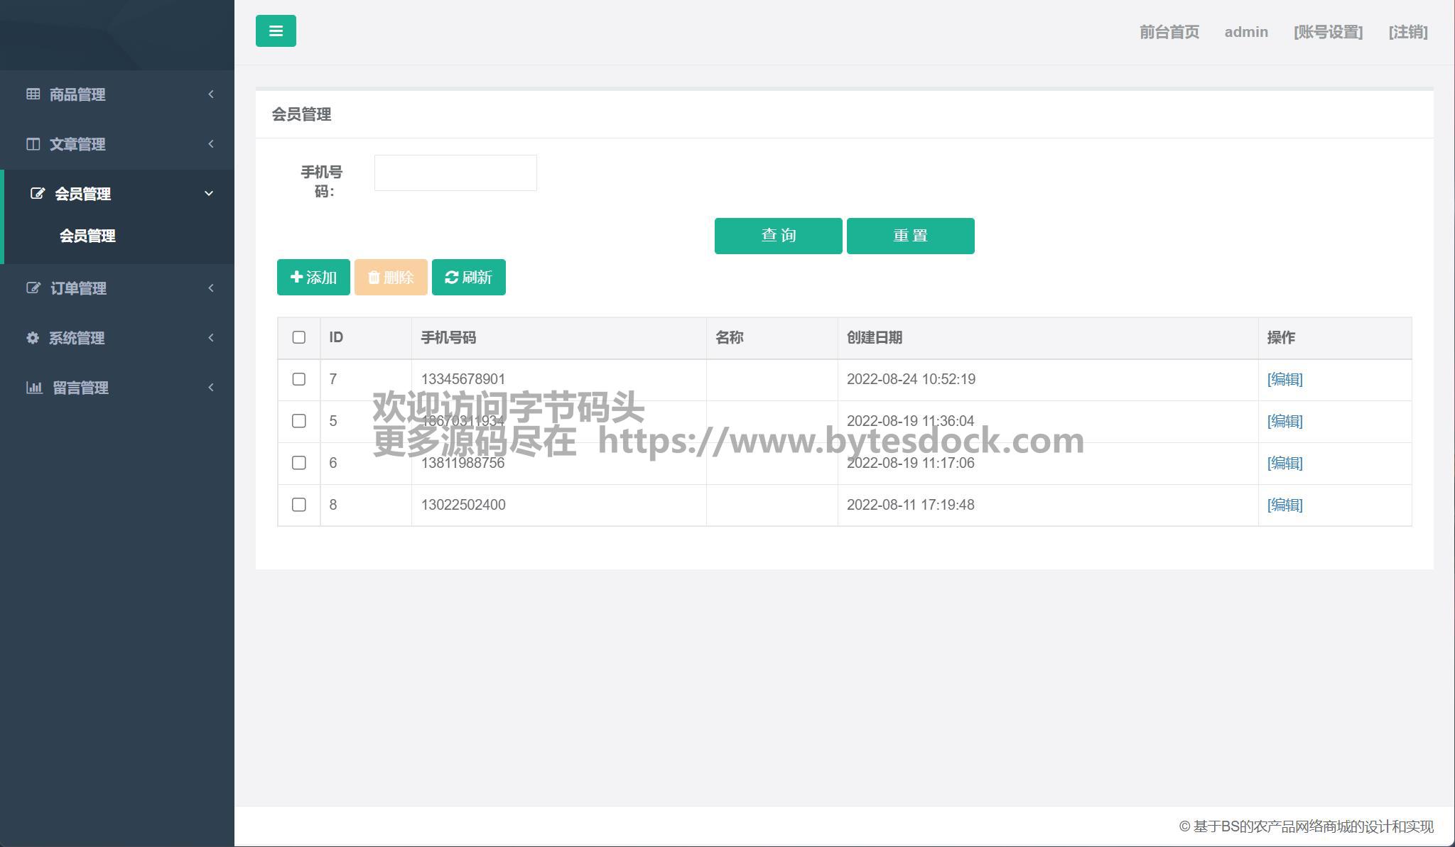This screenshot has height=847, width=1455.
Task: Click the trash 删除 button
Action: point(391,278)
